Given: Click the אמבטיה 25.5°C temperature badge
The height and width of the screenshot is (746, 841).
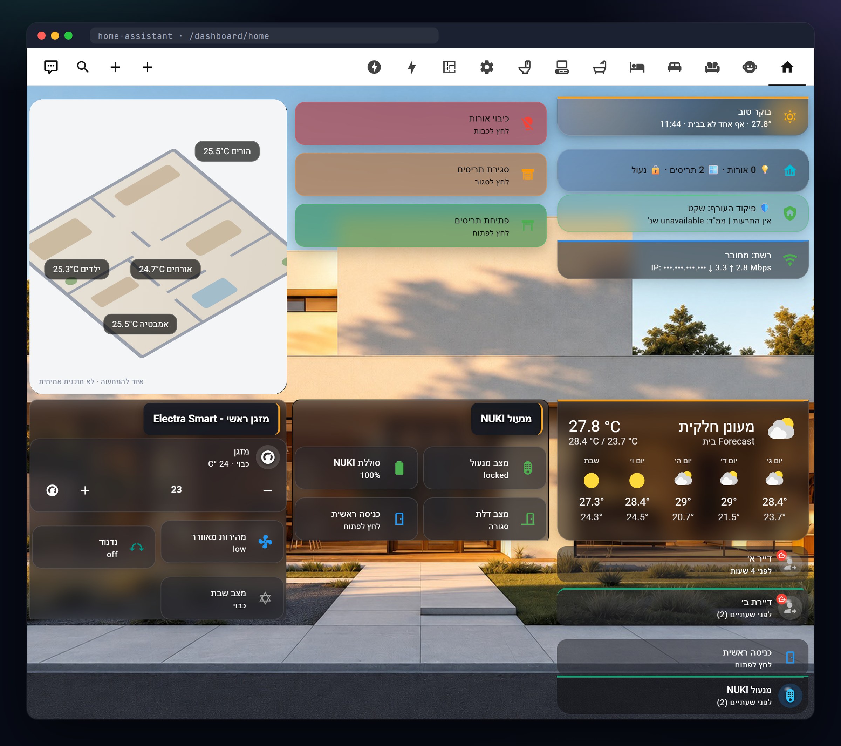Looking at the screenshot, I should (x=140, y=324).
